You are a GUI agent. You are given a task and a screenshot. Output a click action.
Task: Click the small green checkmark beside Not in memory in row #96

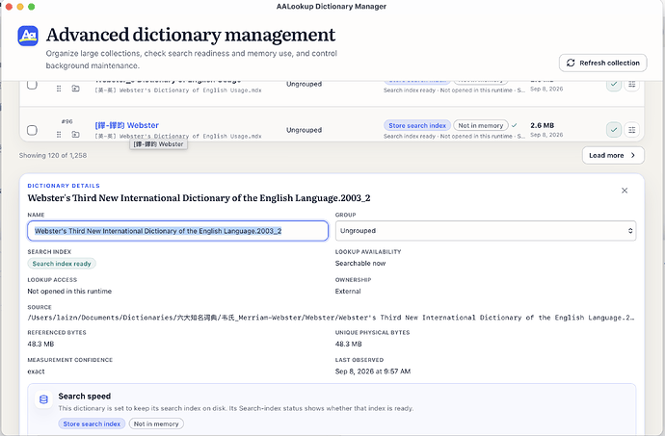point(514,125)
